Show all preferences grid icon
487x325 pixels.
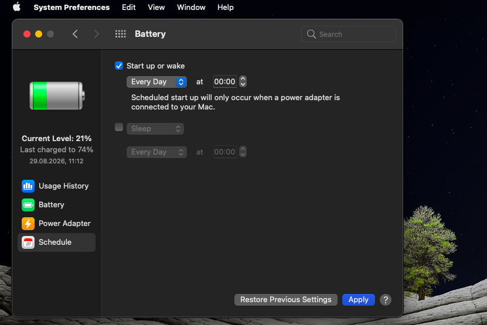(x=121, y=34)
